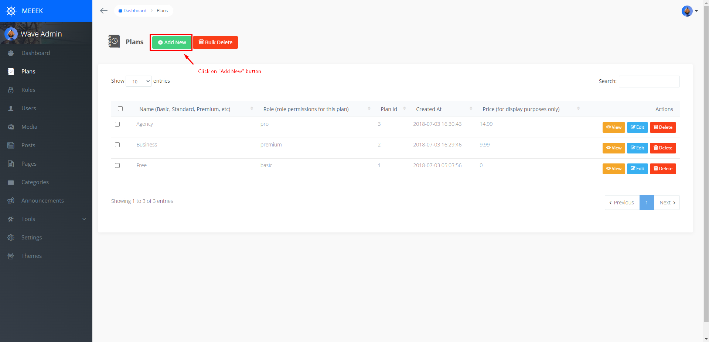The height and width of the screenshot is (342, 709).
Task: Open the Users section via its person icon
Action: coord(11,108)
